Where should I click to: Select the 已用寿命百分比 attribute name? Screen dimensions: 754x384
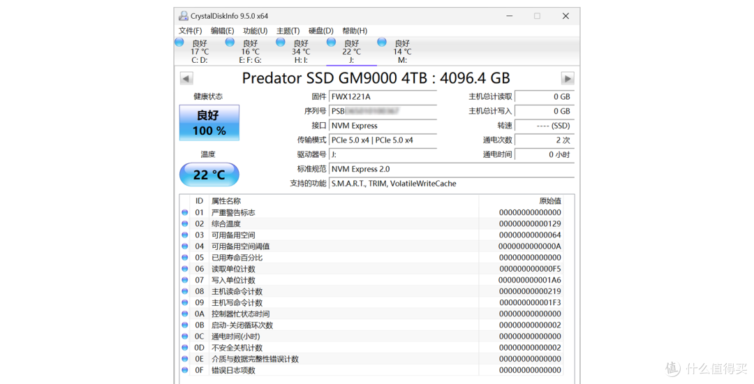point(237,258)
